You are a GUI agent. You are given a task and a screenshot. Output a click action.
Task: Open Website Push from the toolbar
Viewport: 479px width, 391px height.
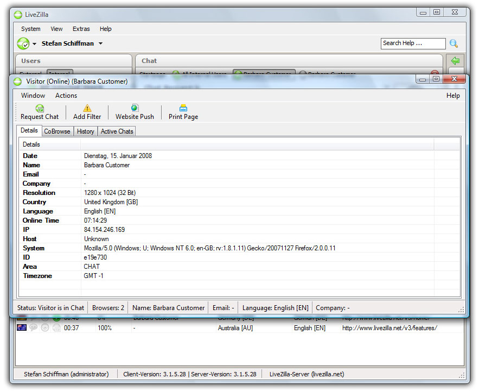pos(135,112)
